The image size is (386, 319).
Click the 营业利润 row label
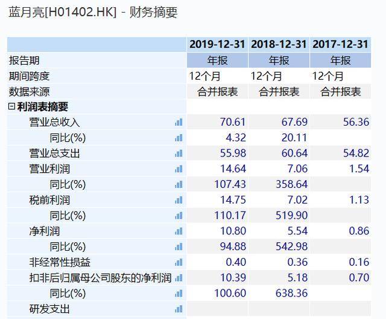tap(49, 169)
